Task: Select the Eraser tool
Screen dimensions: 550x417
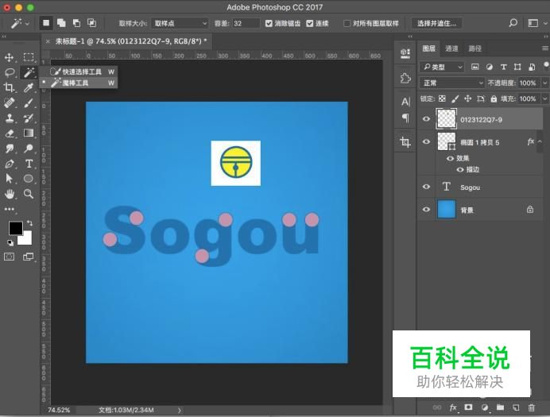Action: pos(9,133)
